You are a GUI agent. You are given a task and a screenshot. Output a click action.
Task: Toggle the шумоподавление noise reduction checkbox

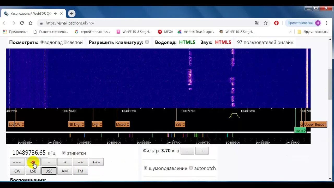click(146, 168)
